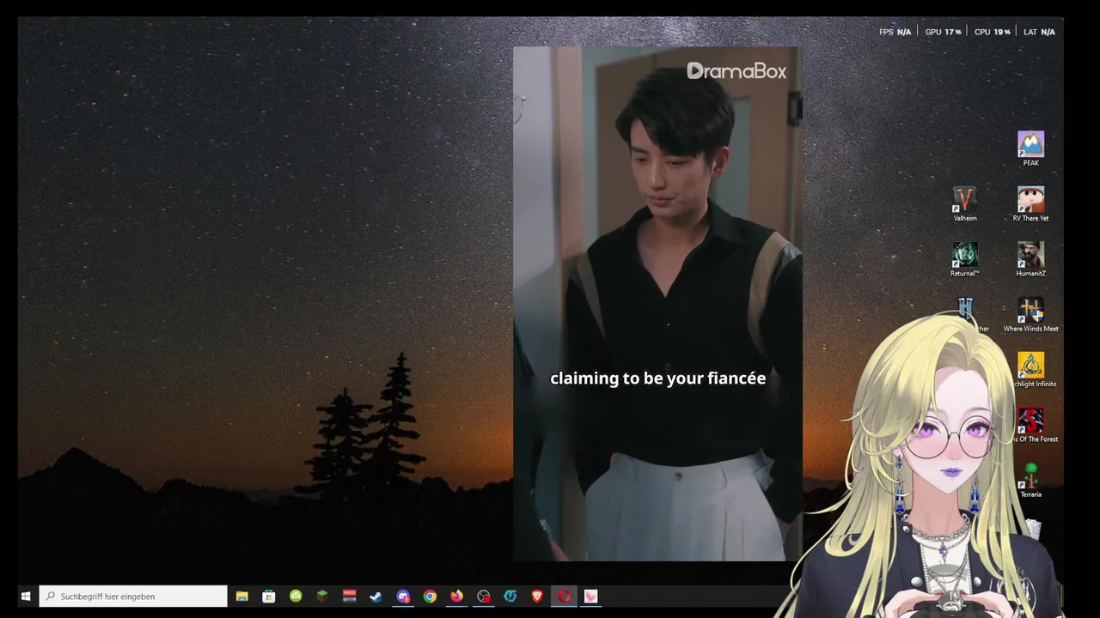The height and width of the screenshot is (618, 1100).
Task: Launch Valheim from the desktop
Action: (x=964, y=204)
